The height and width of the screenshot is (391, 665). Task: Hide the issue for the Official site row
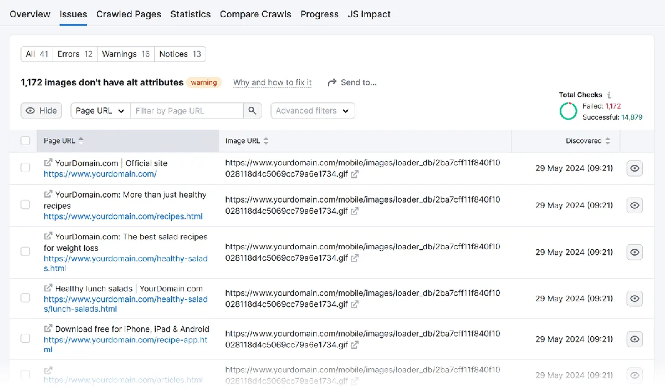635,168
